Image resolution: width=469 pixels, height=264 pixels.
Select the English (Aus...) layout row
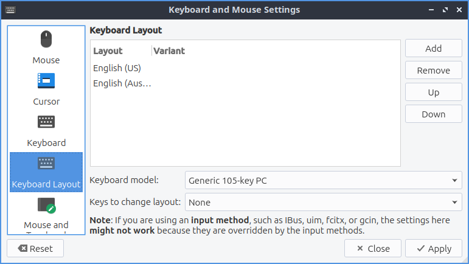point(122,83)
